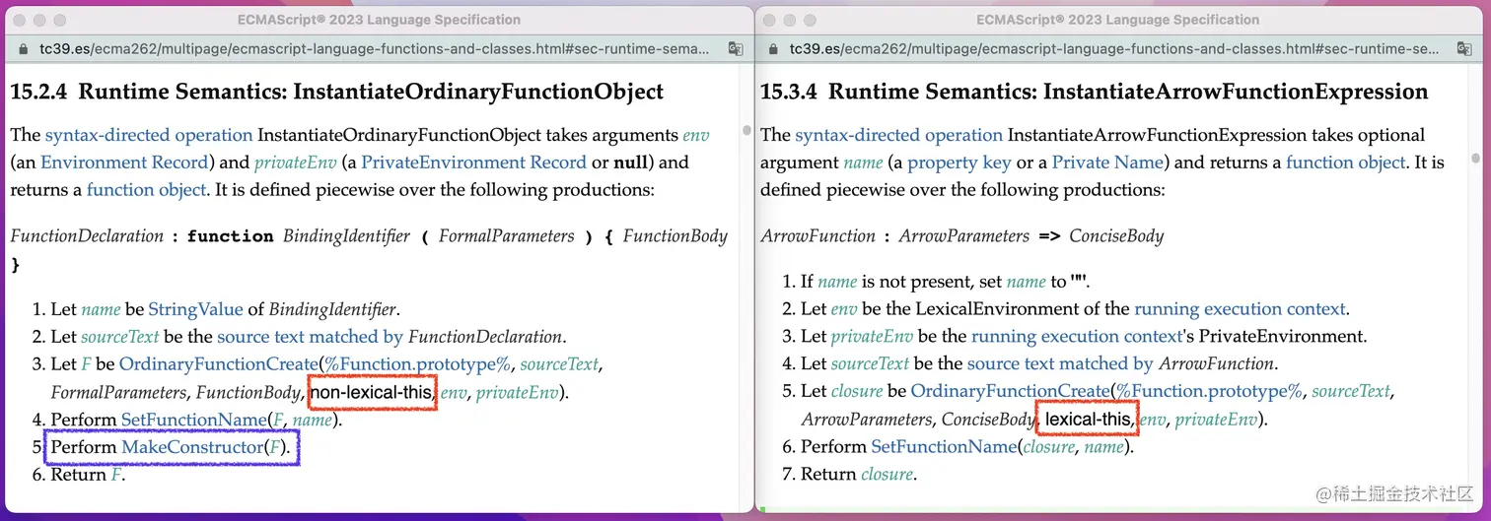
Task: Click 'sourceText' in 'Let sourceText be' left window
Action: point(119,337)
